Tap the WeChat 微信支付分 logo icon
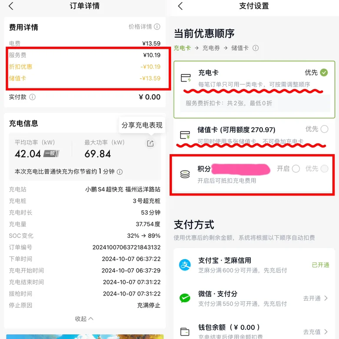The image size is (339, 339). tap(185, 298)
